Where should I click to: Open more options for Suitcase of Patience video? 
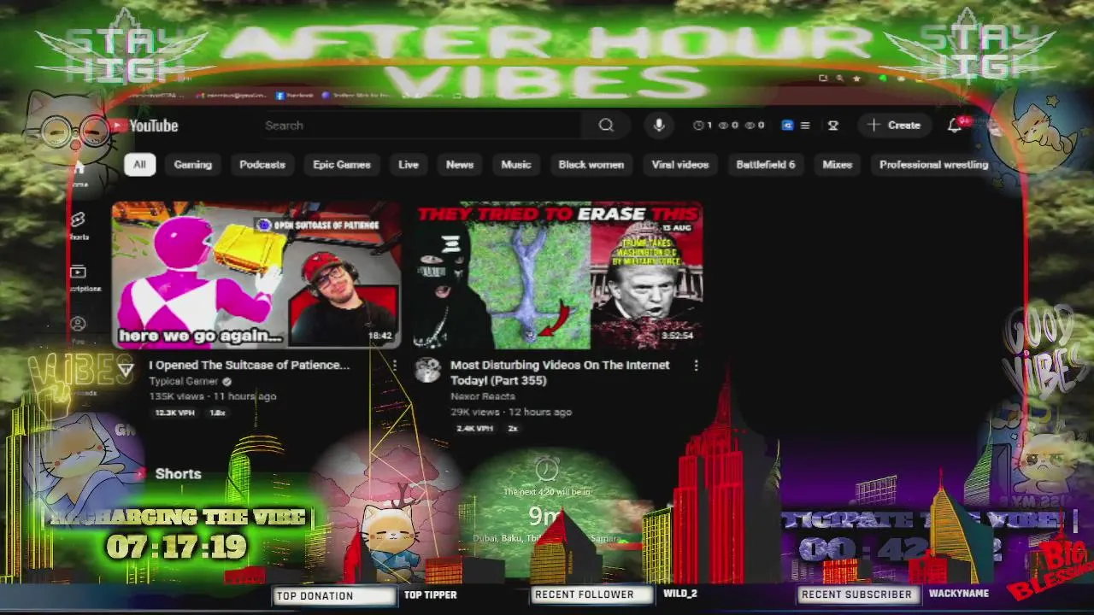point(394,366)
